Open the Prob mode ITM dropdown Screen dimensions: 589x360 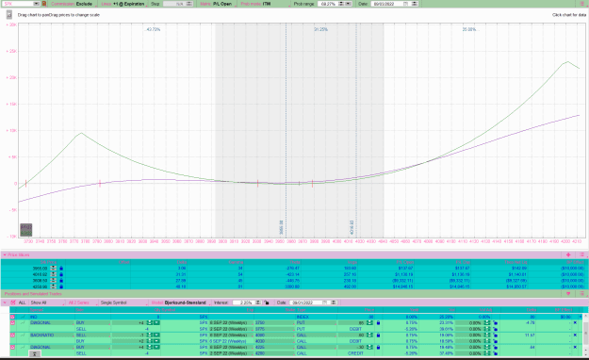pyautogui.click(x=265, y=4)
